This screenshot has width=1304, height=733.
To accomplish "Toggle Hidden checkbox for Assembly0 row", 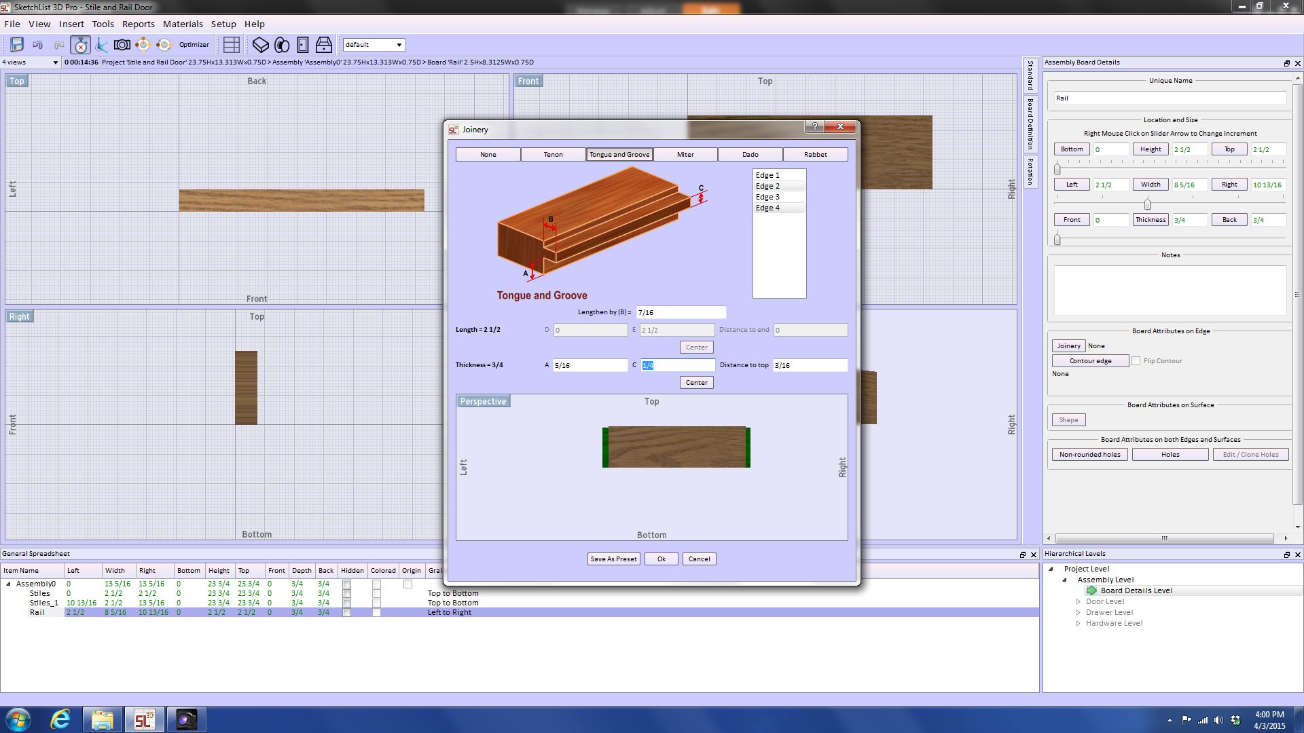I will coord(346,584).
